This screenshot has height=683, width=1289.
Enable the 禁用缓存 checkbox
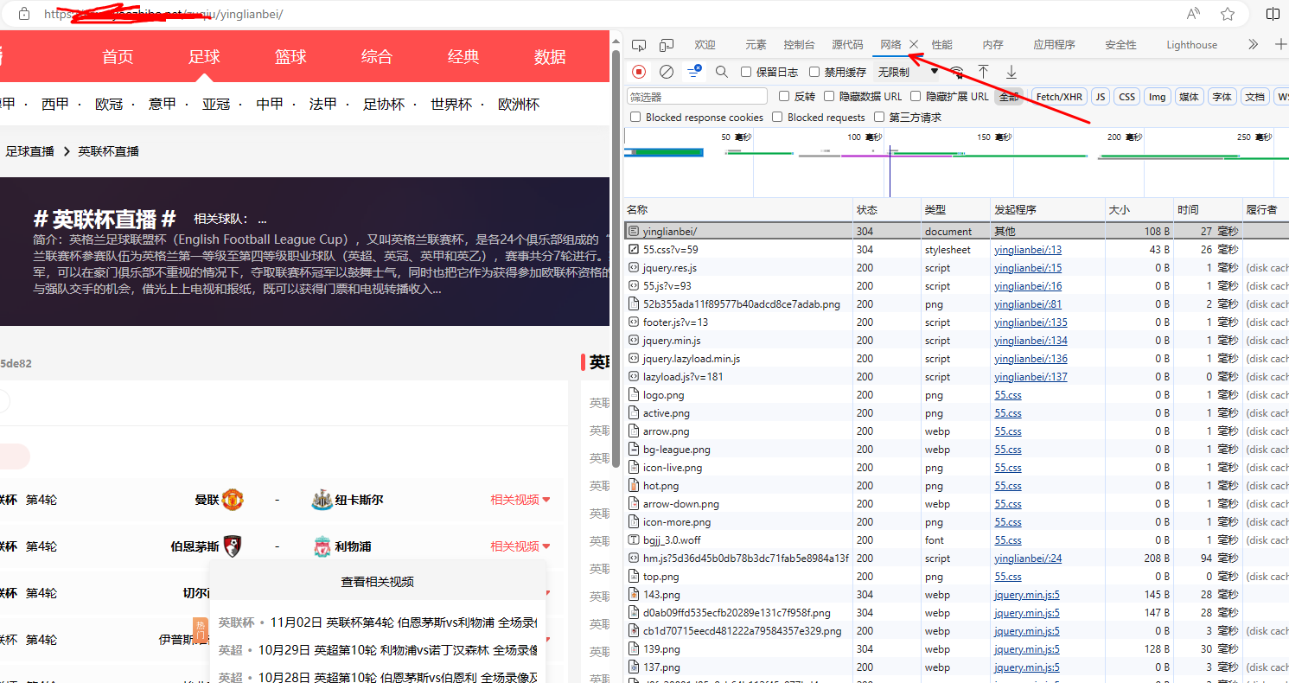pos(814,72)
